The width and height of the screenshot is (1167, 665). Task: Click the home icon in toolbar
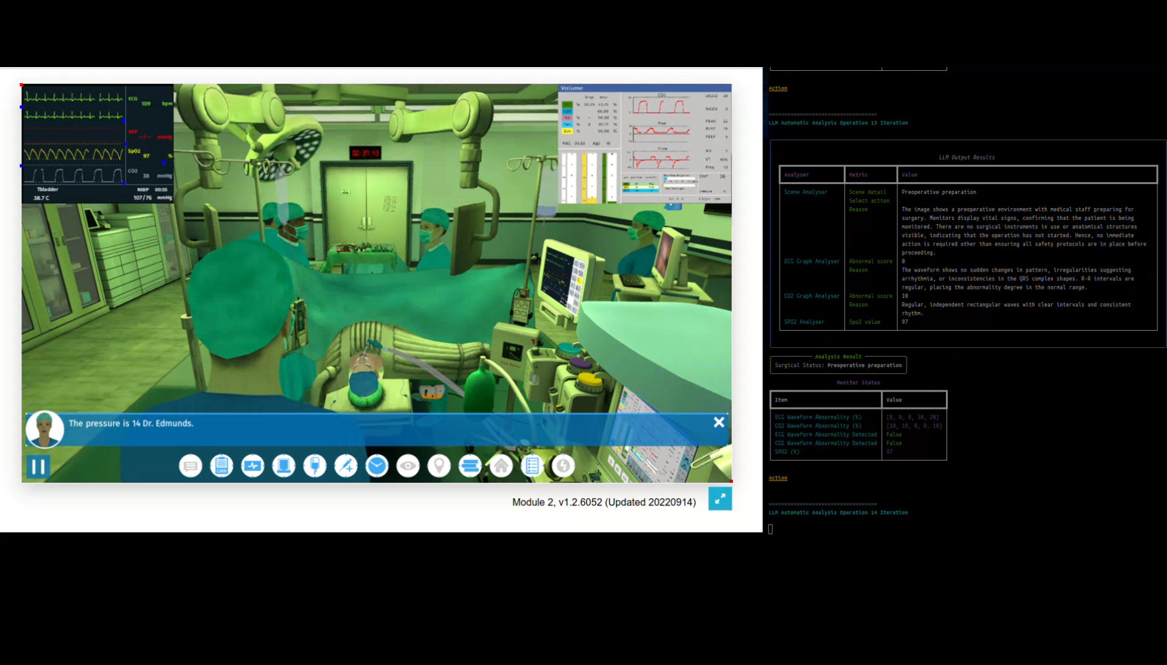[501, 466]
